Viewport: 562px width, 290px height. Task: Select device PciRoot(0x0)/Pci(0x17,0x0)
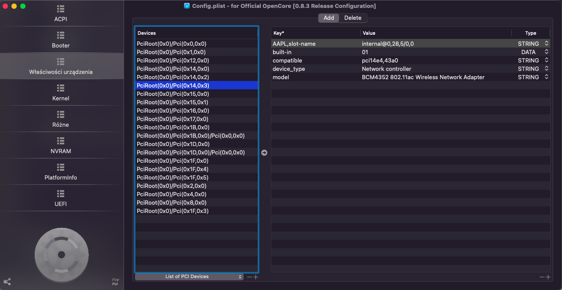click(x=197, y=119)
